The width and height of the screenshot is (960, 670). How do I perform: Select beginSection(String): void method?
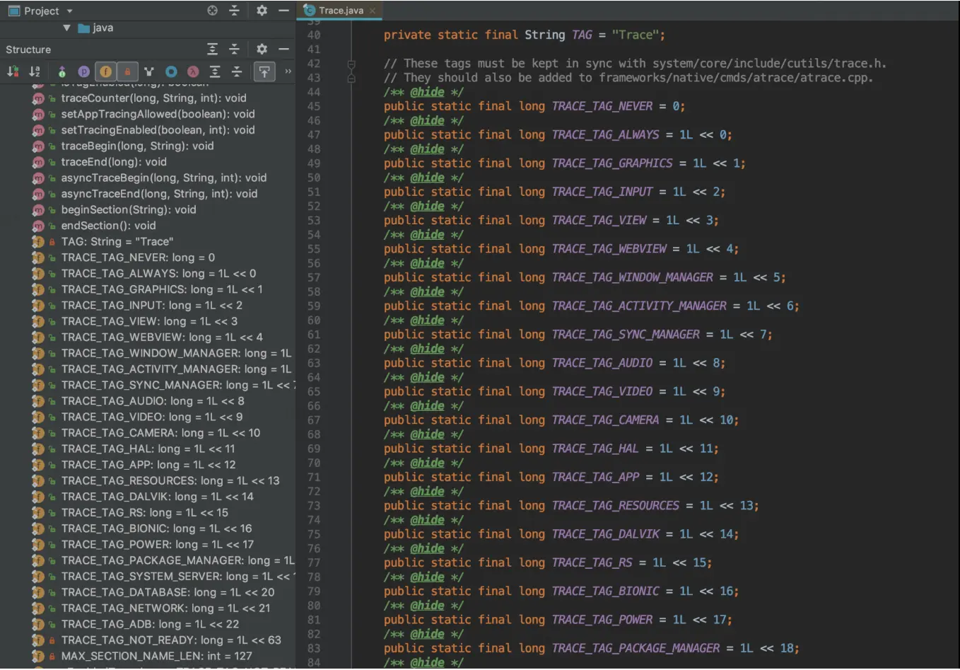tap(129, 210)
